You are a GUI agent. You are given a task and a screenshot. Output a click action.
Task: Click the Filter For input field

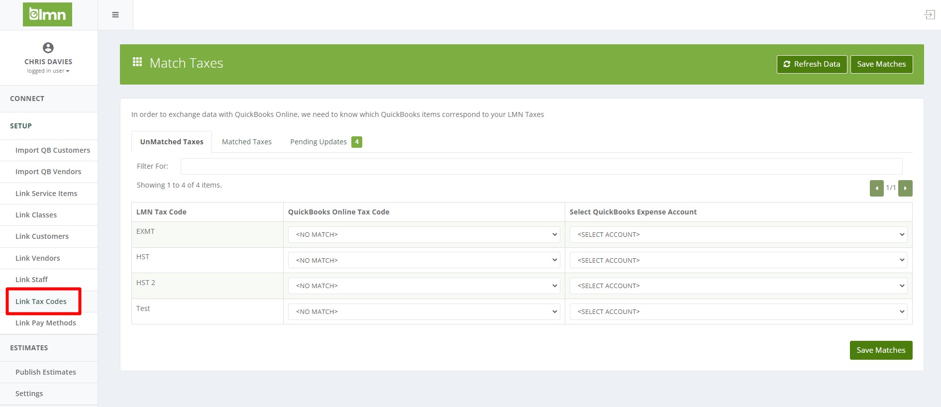541,166
